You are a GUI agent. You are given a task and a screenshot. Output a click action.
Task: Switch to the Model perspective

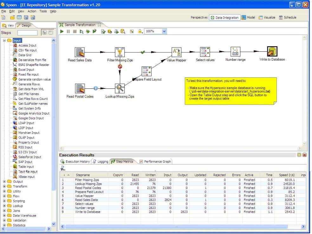(248, 17)
